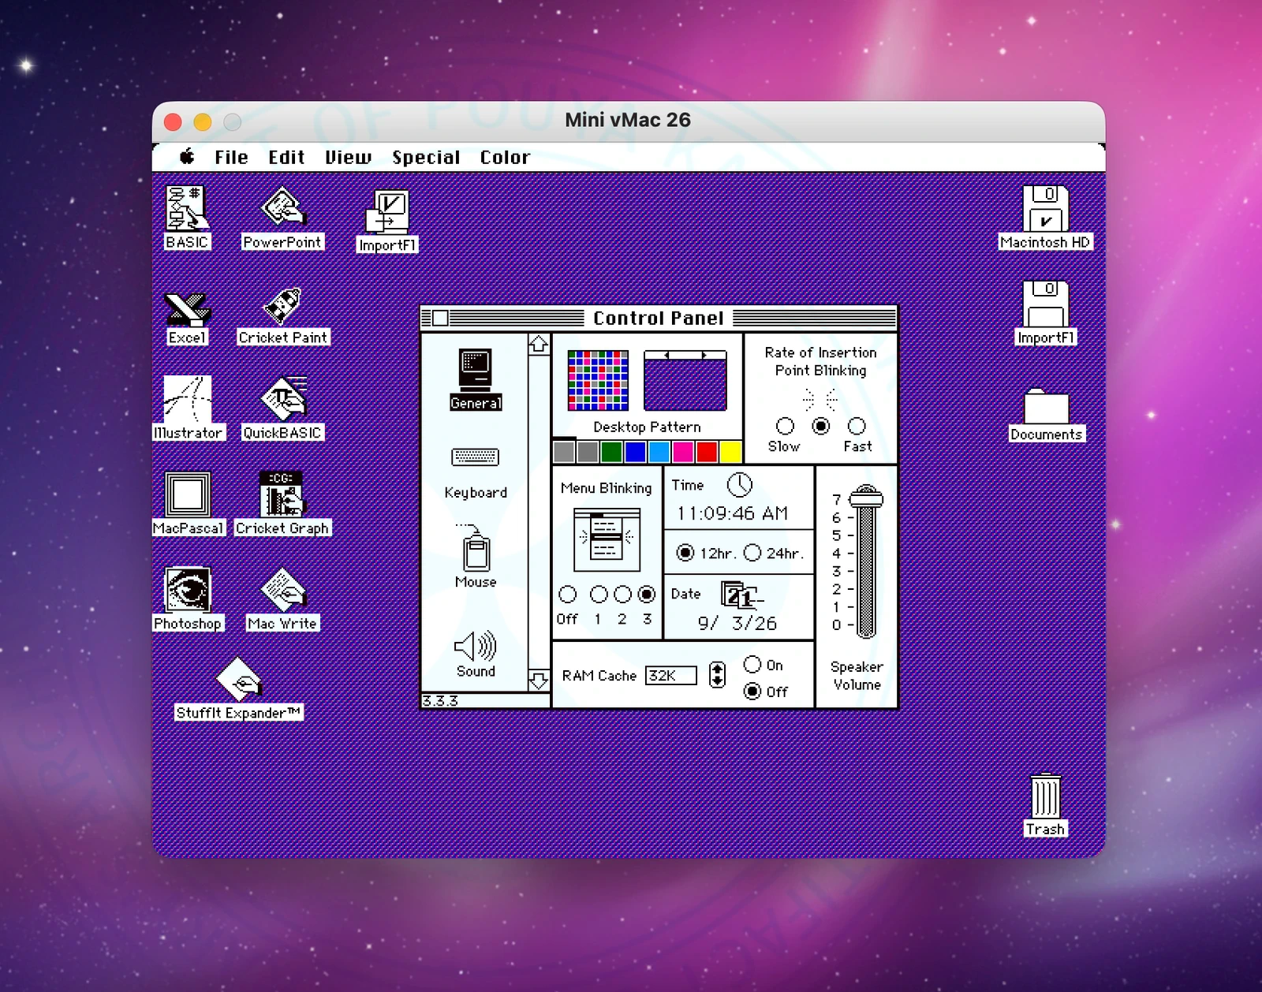
Task: Open the Edit menu
Action: click(286, 157)
